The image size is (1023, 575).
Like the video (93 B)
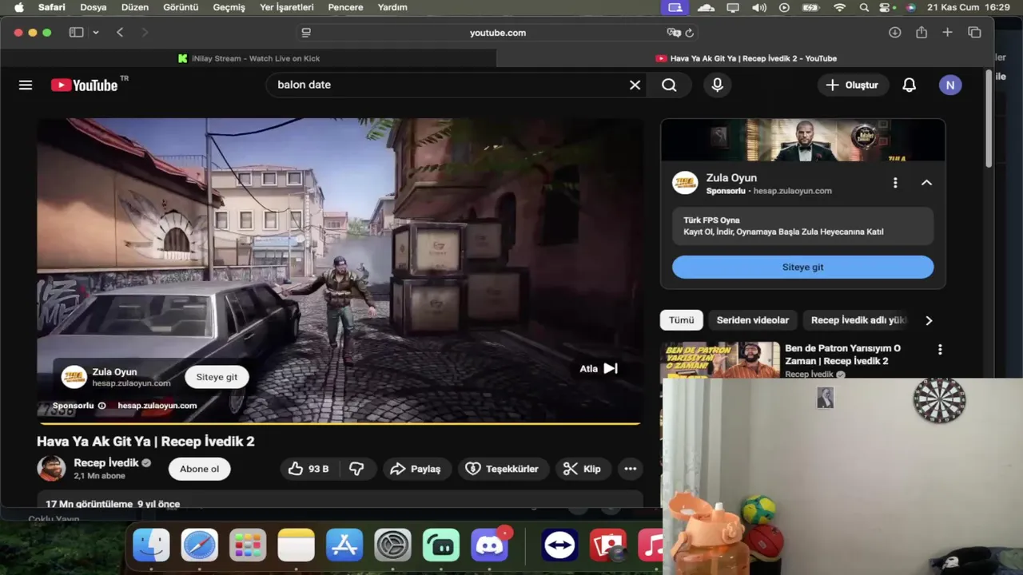pos(308,469)
